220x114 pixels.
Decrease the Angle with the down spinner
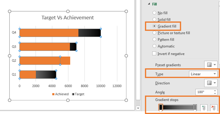[215, 94]
